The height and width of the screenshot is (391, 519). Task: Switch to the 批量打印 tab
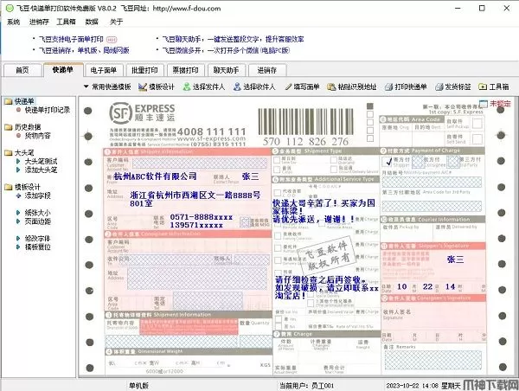143,69
